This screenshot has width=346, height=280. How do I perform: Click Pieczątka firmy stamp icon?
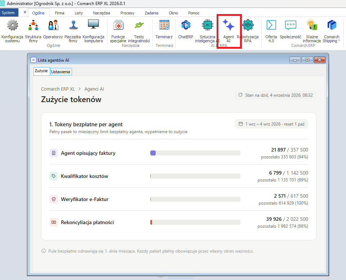[x=73, y=25]
